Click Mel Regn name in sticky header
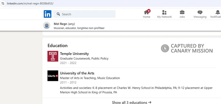221x104 pixels. click(x=60, y=24)
